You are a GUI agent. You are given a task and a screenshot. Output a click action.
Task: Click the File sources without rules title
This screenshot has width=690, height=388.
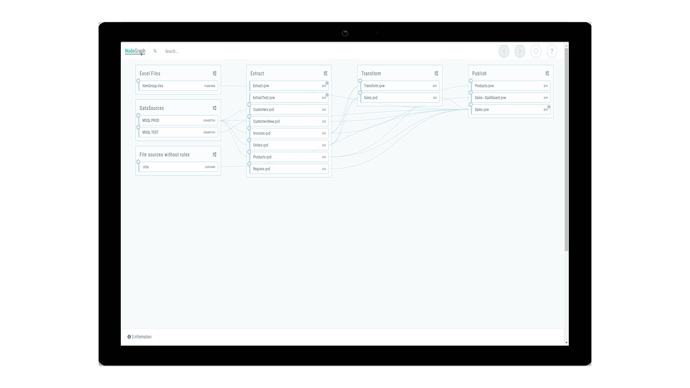click(165, 155)
